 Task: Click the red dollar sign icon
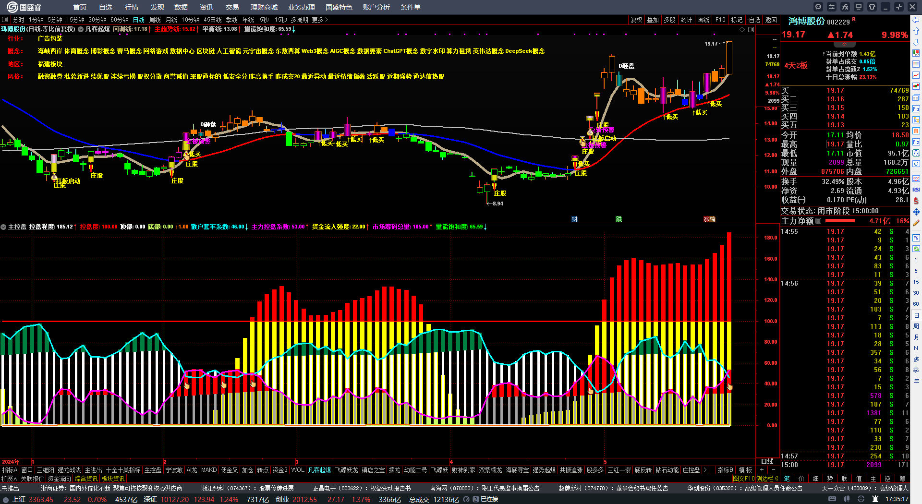click(x=916, y=201)
